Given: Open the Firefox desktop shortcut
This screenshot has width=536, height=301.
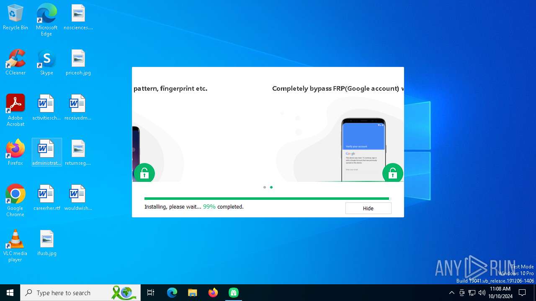Looking at the screenshot, I should pyautogui.click(x=15, y=153).
